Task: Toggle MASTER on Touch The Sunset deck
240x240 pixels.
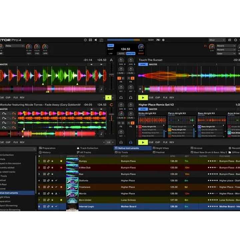Action: coord(153,64)
